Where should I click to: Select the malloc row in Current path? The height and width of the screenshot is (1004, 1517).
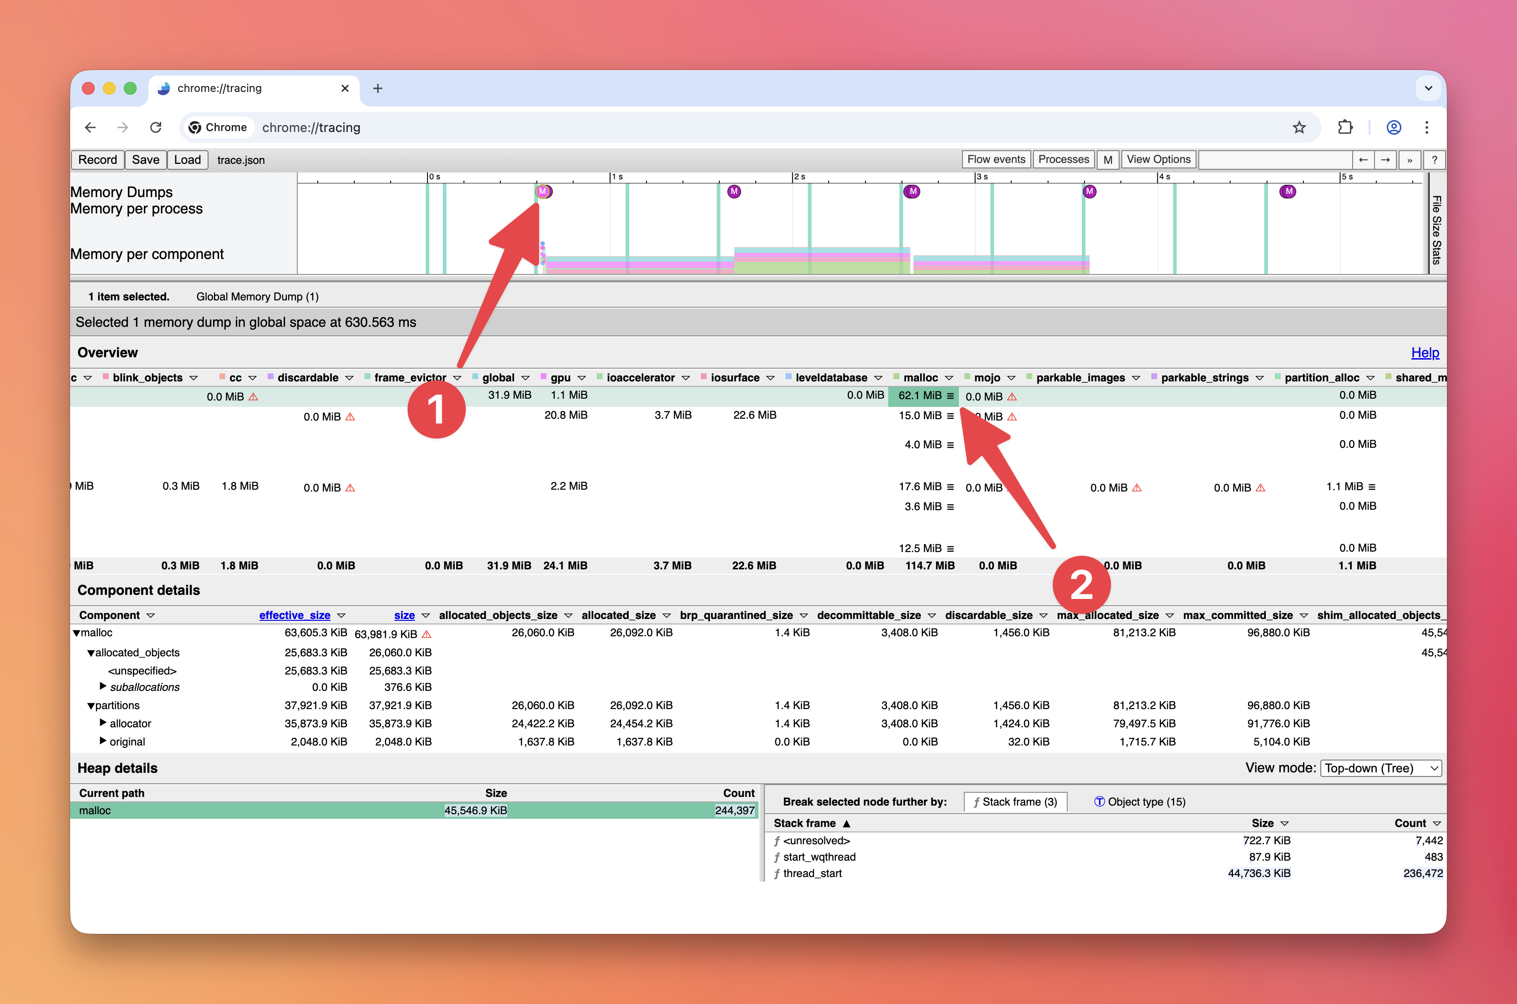414,811
